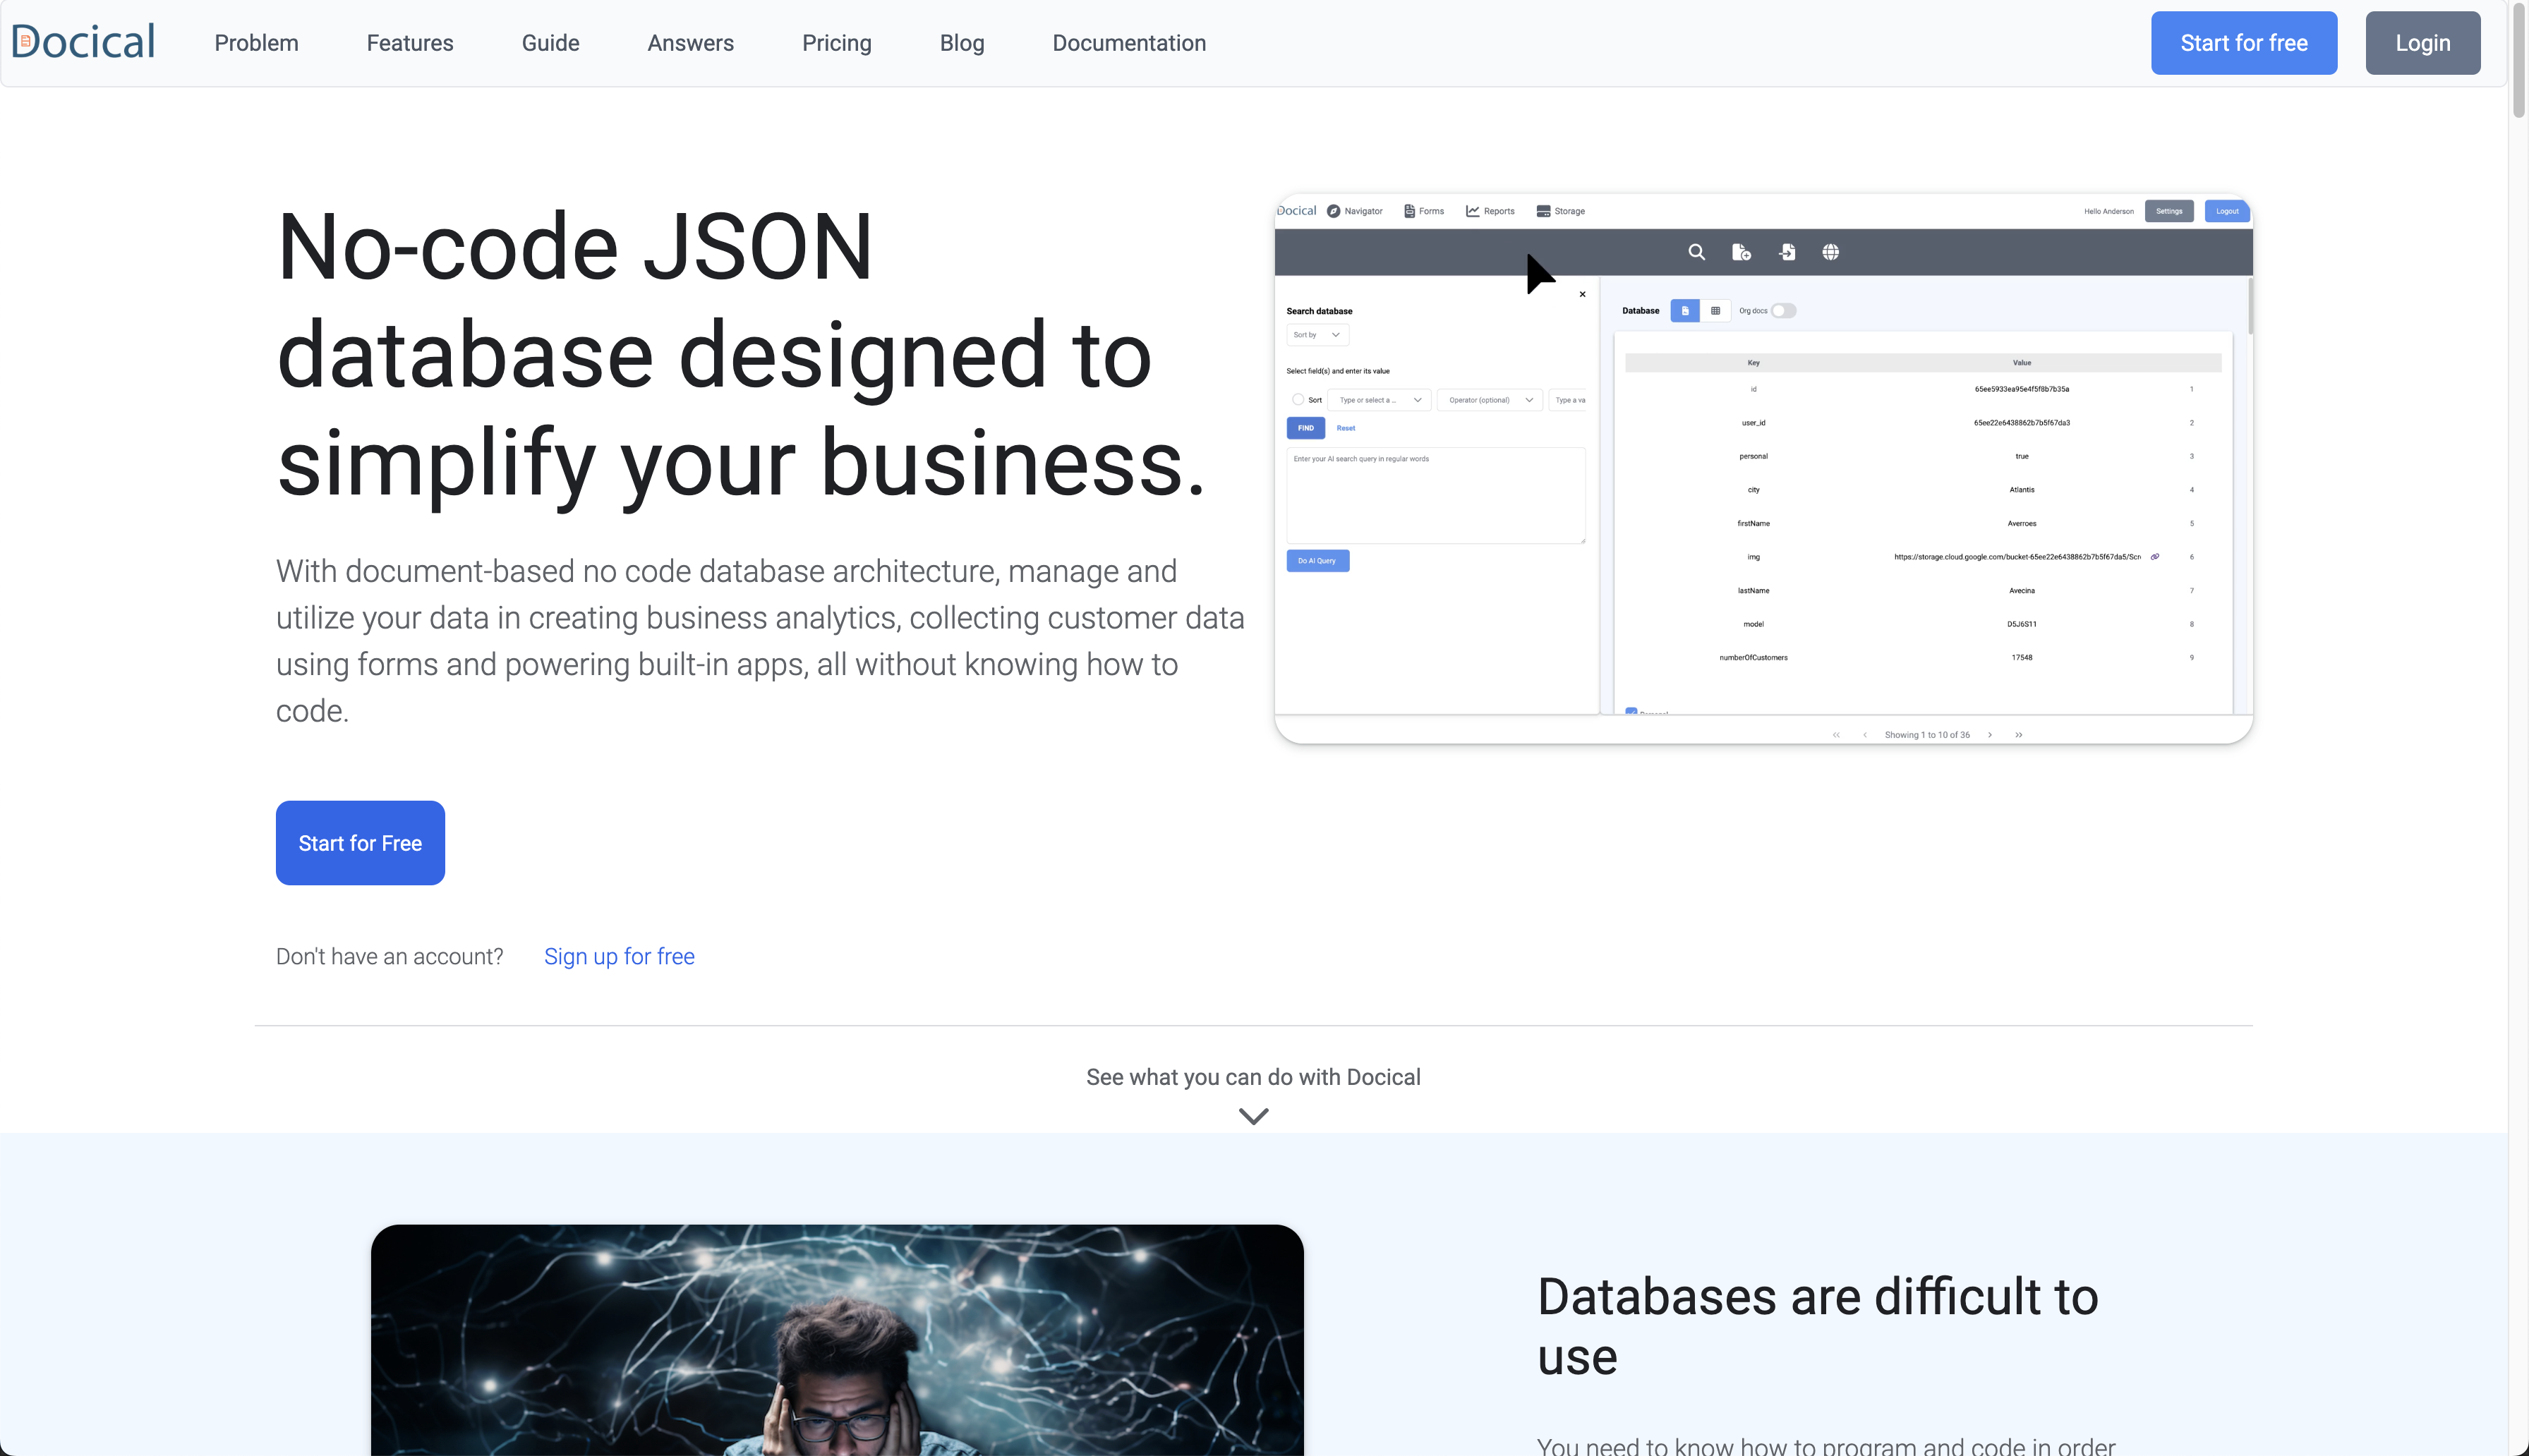Click the Docical logo in the site header
The image size is (2529, 1456).
(83, 42)
